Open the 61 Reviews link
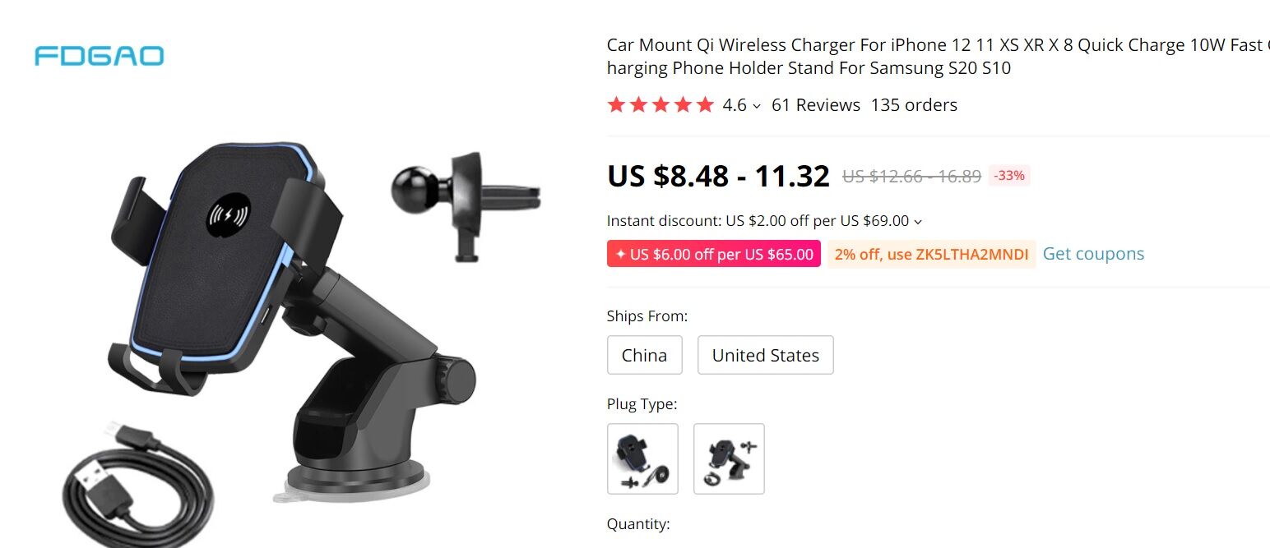Screen dimensions: 1270x548 tap(816, 105)
